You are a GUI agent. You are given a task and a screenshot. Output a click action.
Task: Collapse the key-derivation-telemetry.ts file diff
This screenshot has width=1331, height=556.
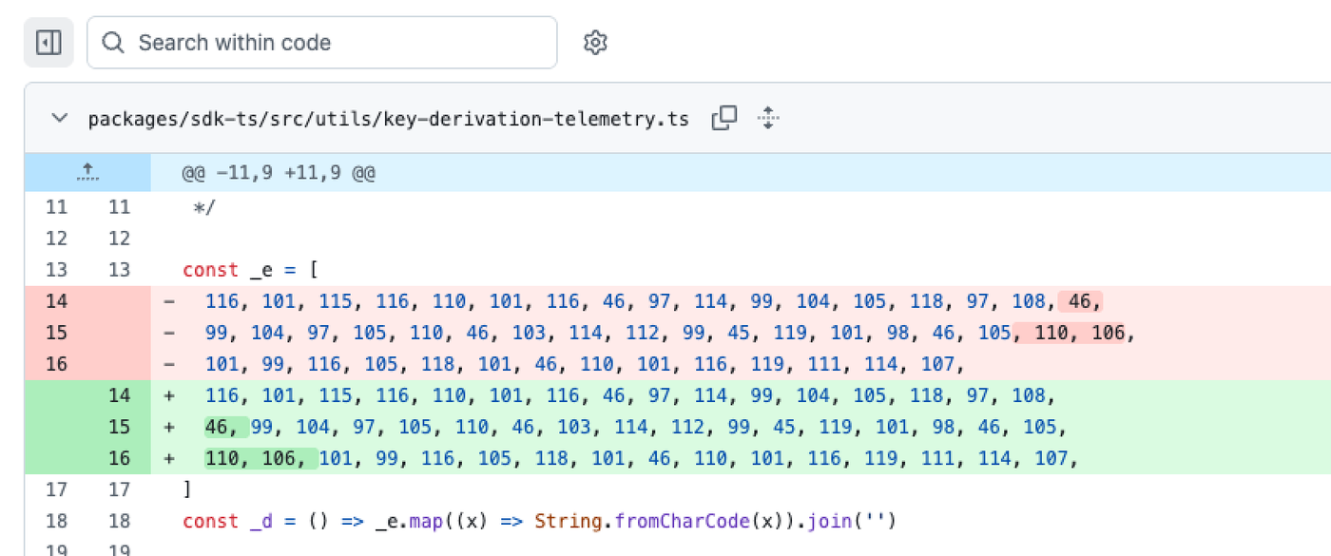60,119
